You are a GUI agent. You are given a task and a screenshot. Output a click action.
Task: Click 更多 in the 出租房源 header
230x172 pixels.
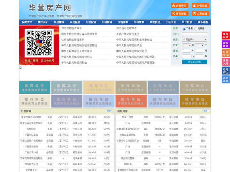pos(206,111)
